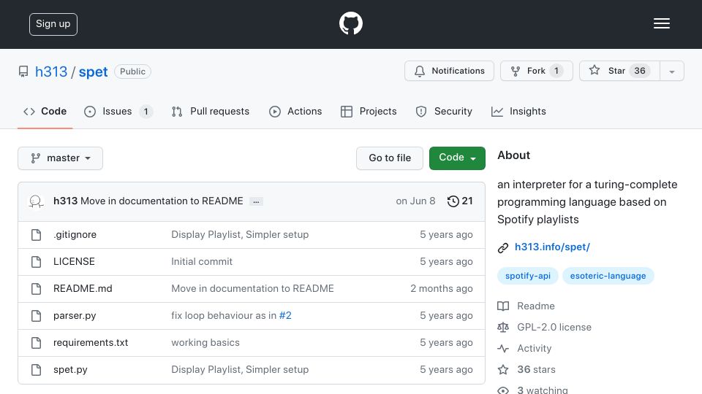Click the file icon next to .gitignore
Screen dimensions: 702x394
37,234
